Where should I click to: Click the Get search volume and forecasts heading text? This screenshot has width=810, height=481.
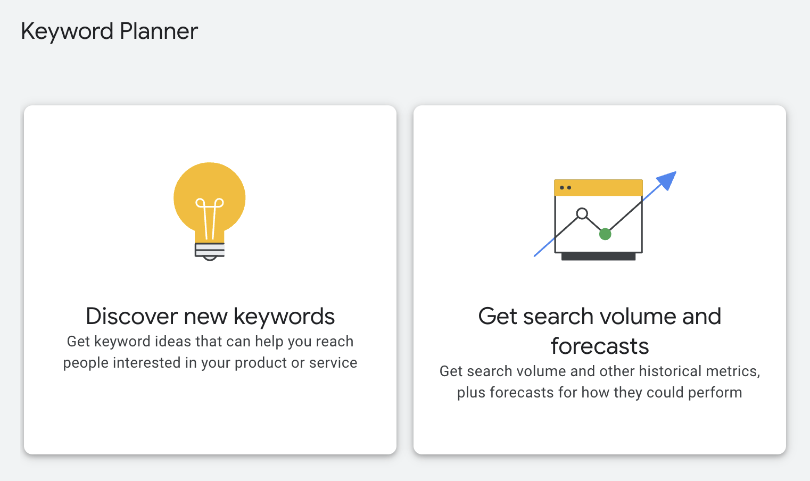tap(599, 331)
